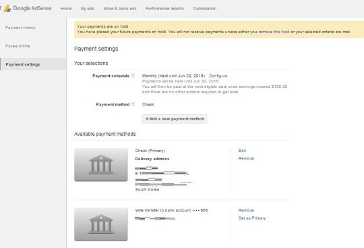Remove the Check (Primary) payment method

[246, 158]
